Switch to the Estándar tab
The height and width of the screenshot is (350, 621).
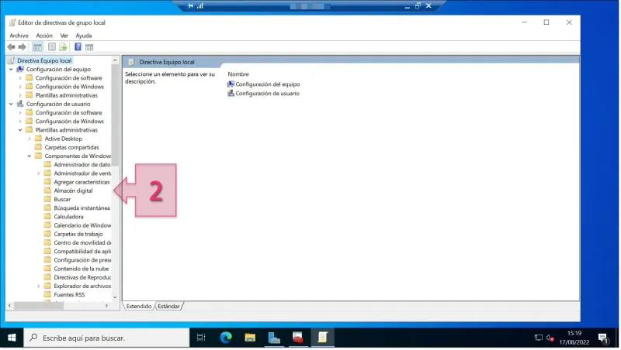pyautogui.click(x=168, y=306)
